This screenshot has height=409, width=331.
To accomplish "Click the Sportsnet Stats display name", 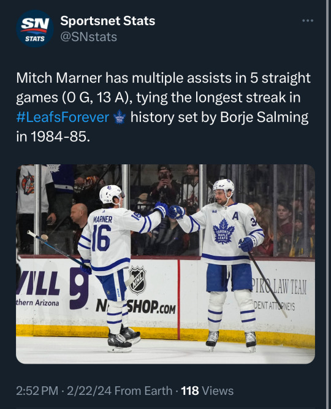I will 107,21.
